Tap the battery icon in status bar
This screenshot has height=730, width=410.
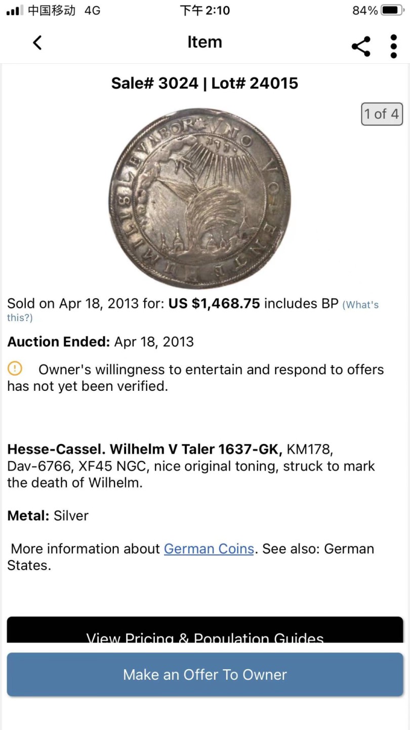(x=393, y=10)
